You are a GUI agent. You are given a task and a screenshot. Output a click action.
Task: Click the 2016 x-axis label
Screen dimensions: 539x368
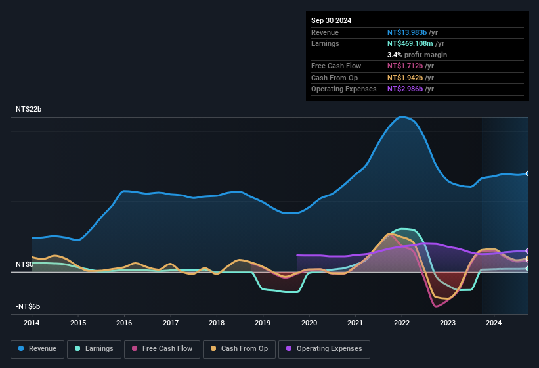pyautogui.click(x=124, y=323)
